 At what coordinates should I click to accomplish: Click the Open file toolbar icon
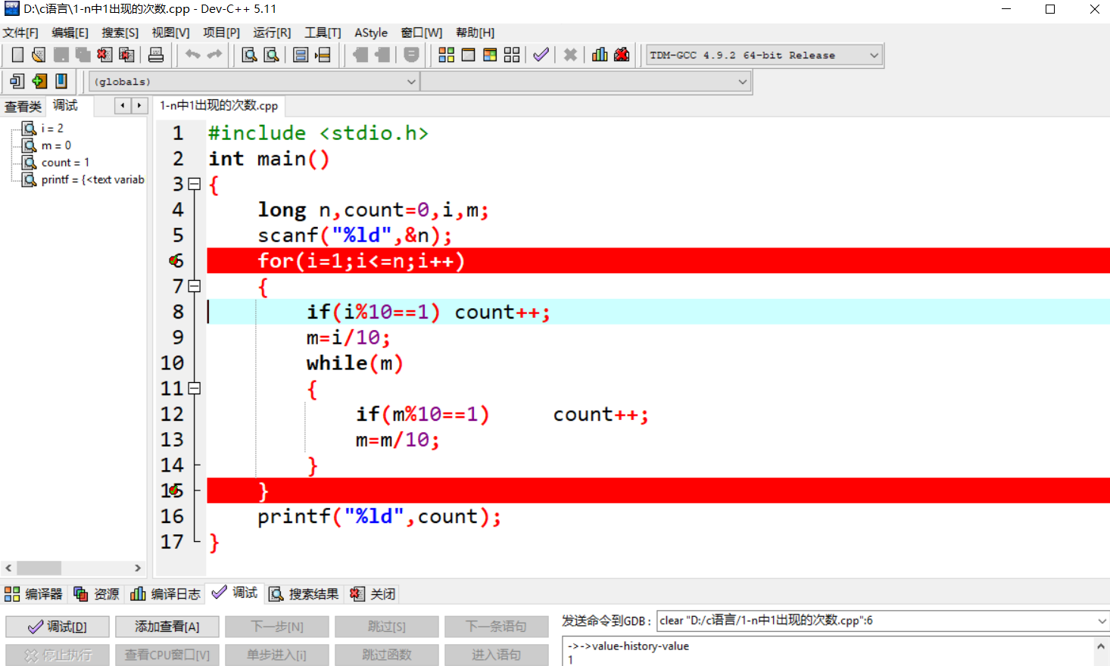click(x=39, y=54)
